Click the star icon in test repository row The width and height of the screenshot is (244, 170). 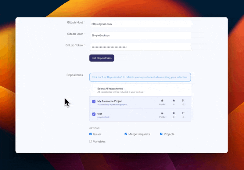[x=174, y=113]
